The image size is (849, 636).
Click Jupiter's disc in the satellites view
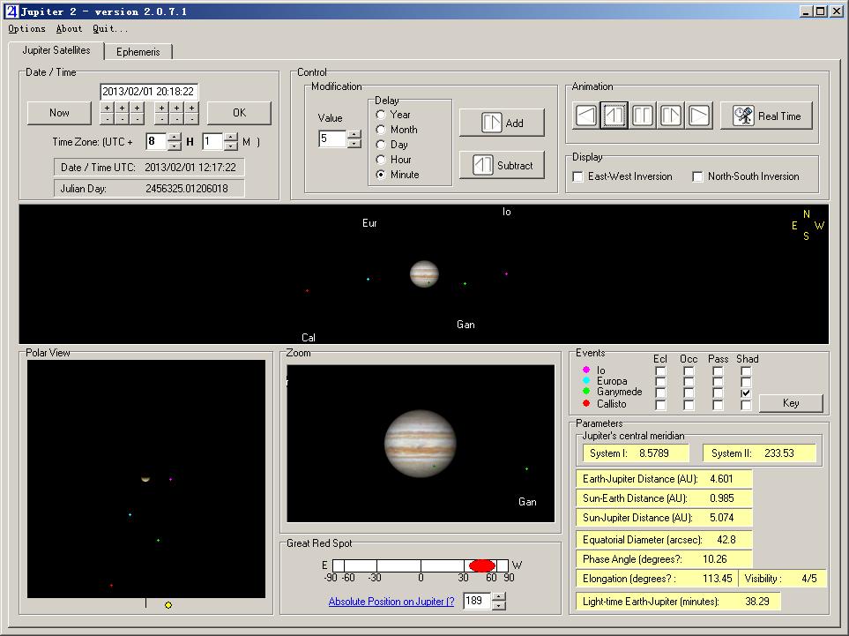(424, 274)
